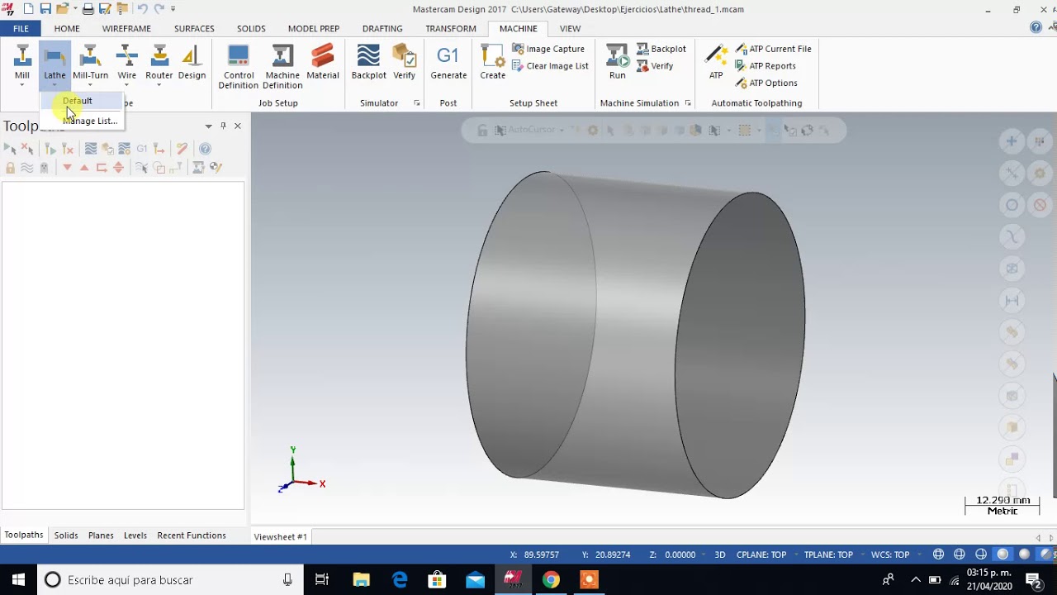Switch to the Recent Functions tab
This screenshot has width=1057, height=595.
pos(192,535)
